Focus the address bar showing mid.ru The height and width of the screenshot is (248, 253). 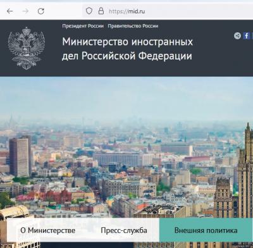point(168,11)
